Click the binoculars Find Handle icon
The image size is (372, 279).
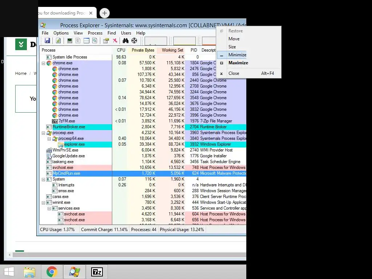125,41
